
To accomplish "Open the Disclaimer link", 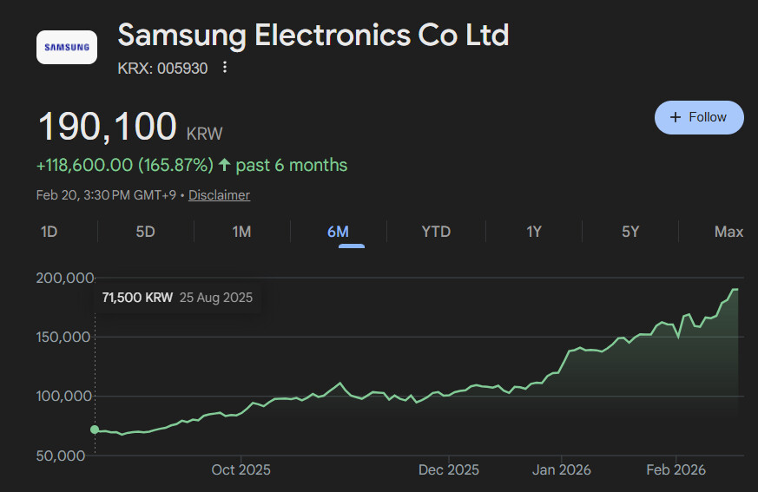I will [219, 195].
